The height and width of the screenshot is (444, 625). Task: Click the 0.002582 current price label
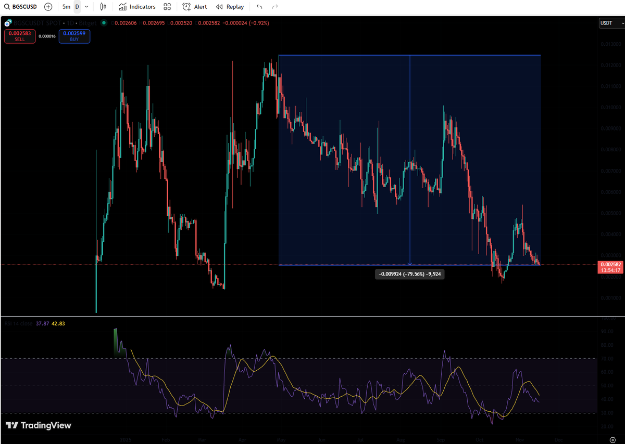(x=610, y=265)
